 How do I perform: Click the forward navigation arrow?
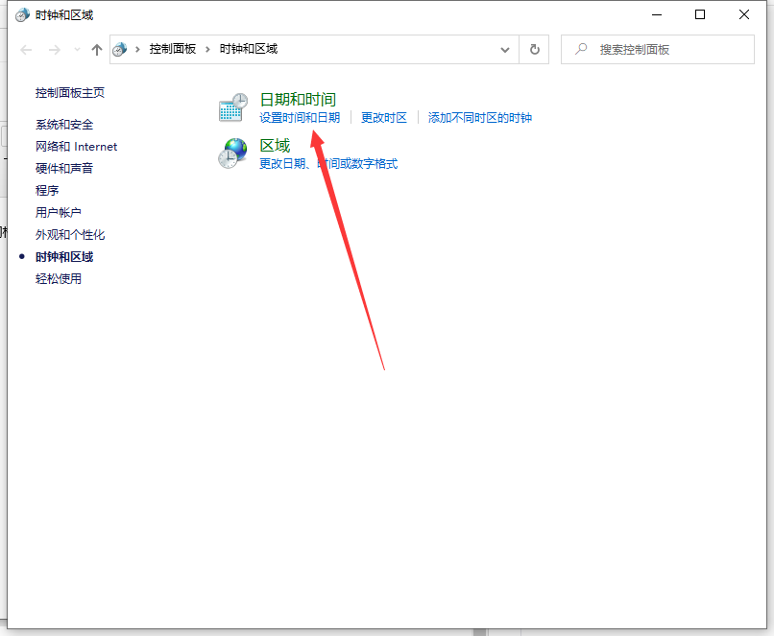[55, 50]
